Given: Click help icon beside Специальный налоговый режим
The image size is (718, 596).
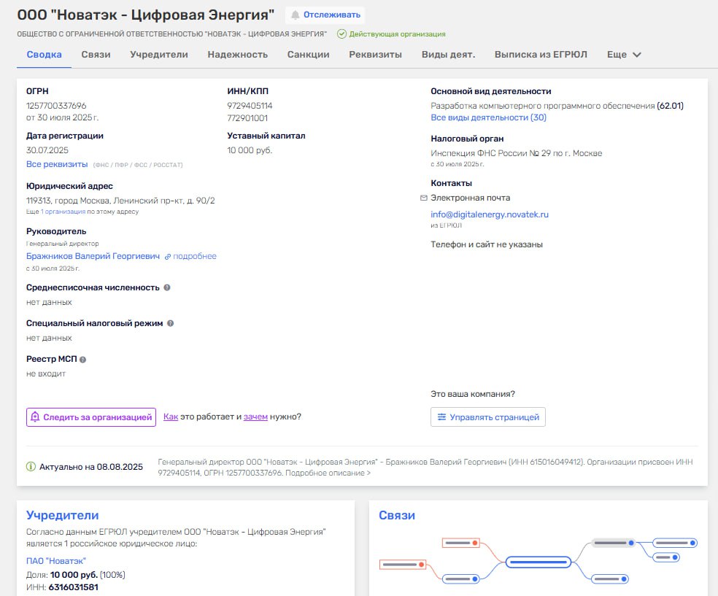Looking at the screenshot, I should 170,323.
